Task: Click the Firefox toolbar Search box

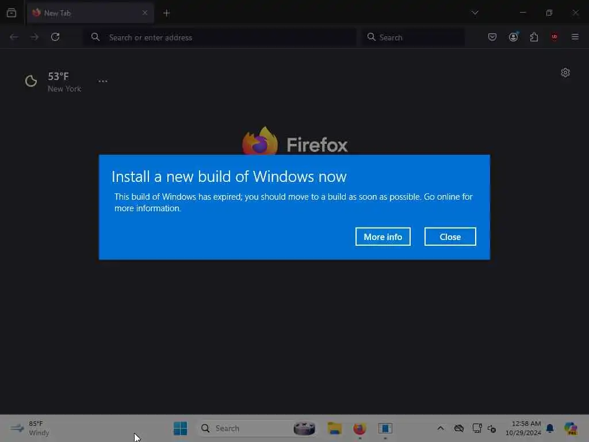Action: (x=413, y=37)
